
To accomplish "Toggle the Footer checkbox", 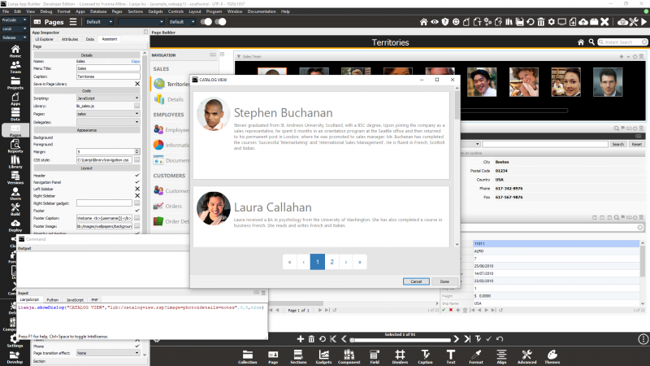I will point(137,211).
